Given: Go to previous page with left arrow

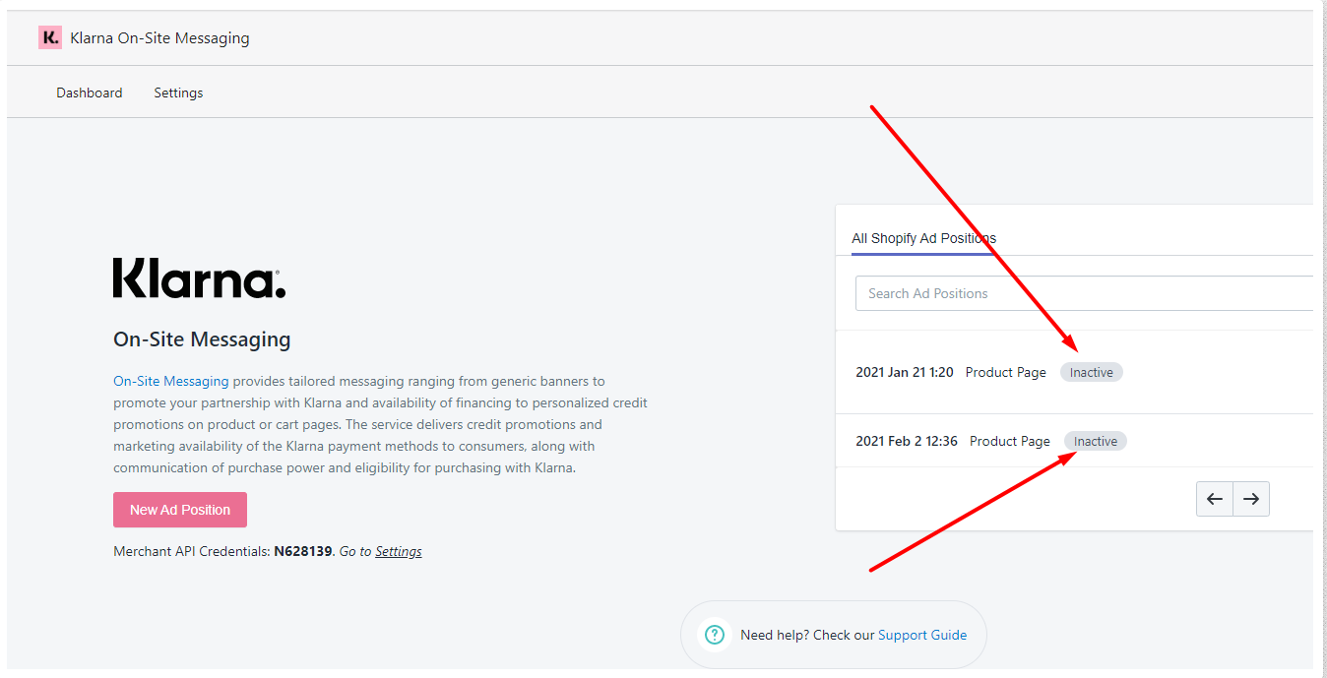Looking at the screenshot, I should click(1215, 499).
